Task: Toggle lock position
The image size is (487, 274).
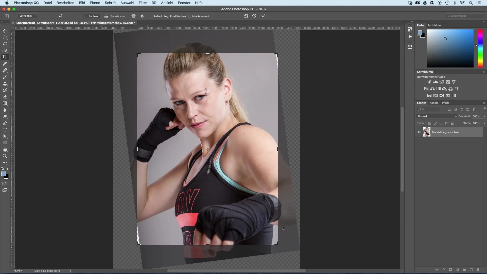Action: pos(441,123)
